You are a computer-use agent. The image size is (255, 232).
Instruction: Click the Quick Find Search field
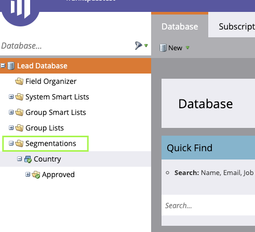click(208, 205)
